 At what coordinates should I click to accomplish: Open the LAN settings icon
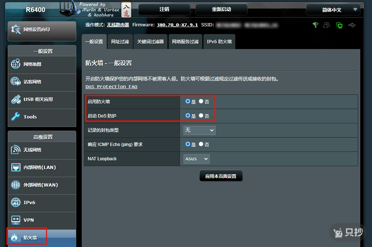pos(16,167)
